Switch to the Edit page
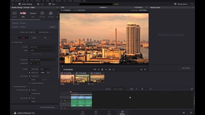 tap(96, 112)
